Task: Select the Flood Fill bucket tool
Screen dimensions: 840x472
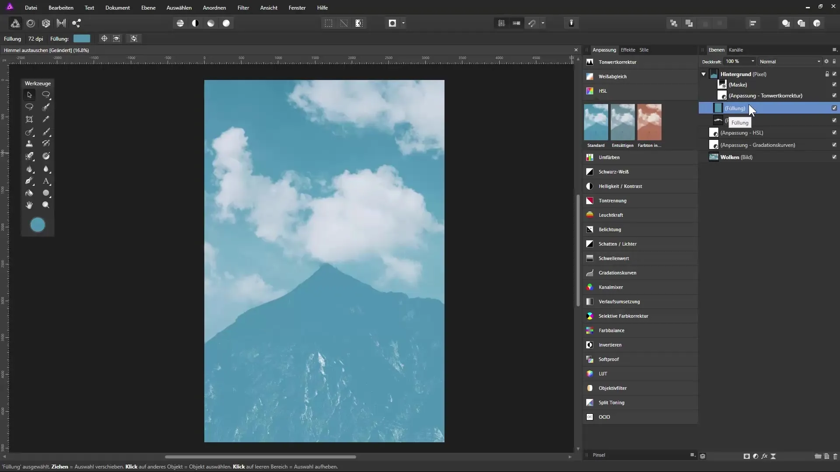Action: [x=29, y=193]
